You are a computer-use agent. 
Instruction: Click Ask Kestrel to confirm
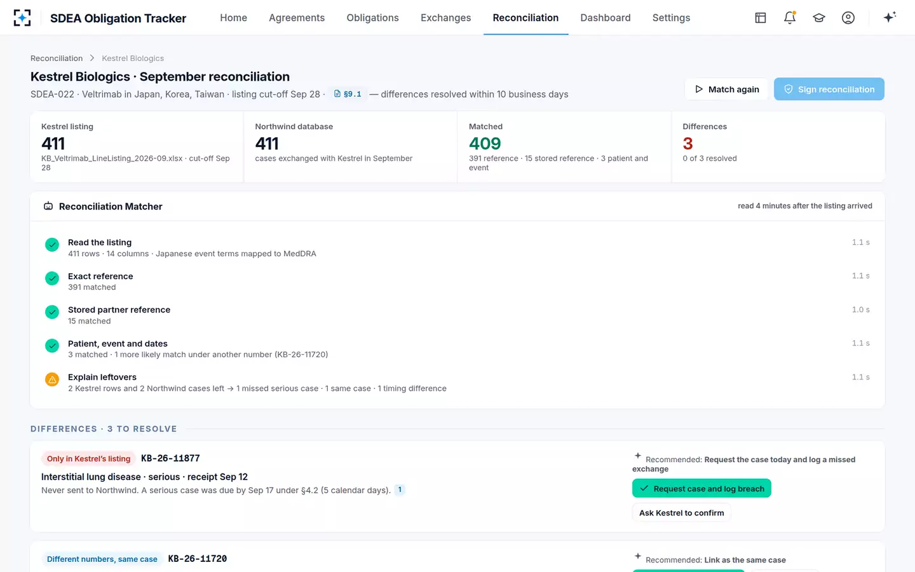681,512
